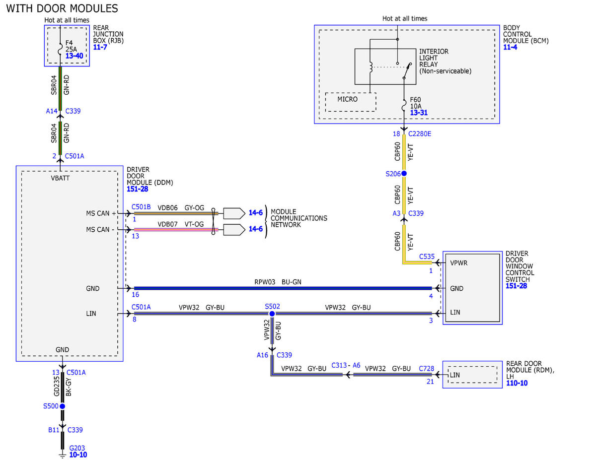Click the "F4 25A" fuse label
The image size is (596, 460).
pos(73,46)
